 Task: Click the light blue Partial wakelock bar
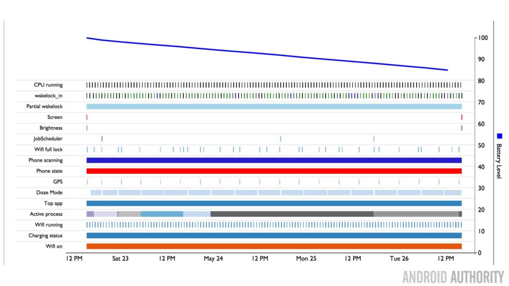click(x=274, y=107)
